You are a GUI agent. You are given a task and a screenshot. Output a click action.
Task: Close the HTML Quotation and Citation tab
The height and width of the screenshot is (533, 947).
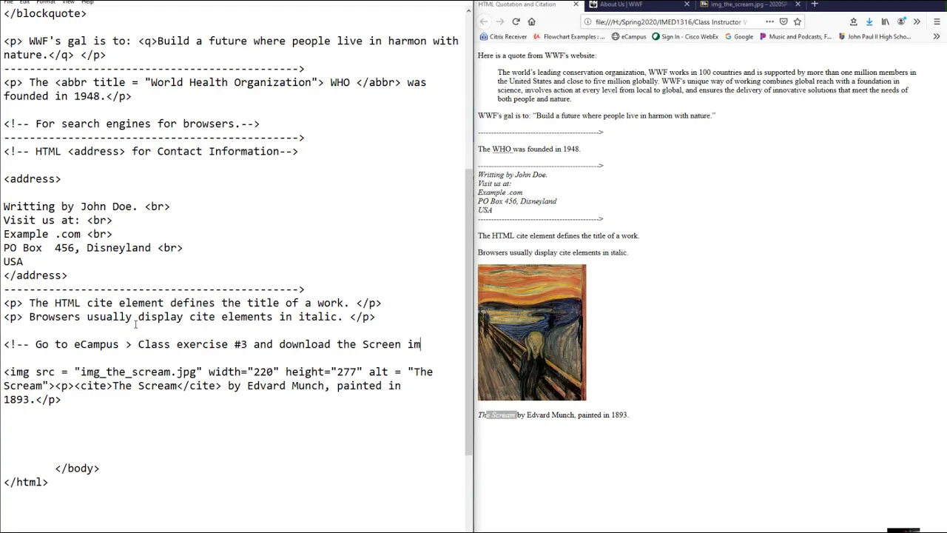(576, 4)
